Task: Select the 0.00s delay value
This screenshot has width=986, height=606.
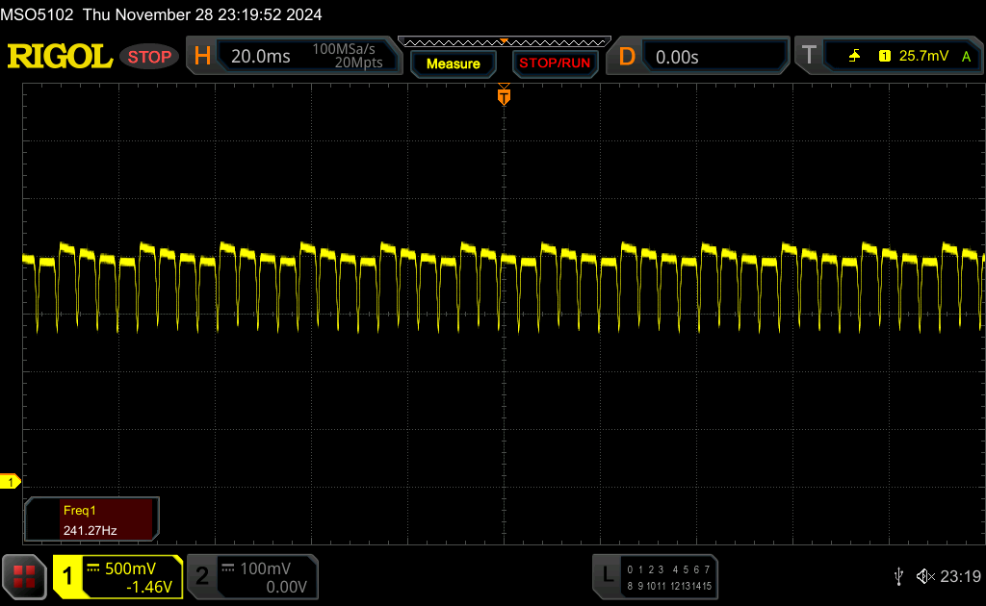Action: click(677, 57)
